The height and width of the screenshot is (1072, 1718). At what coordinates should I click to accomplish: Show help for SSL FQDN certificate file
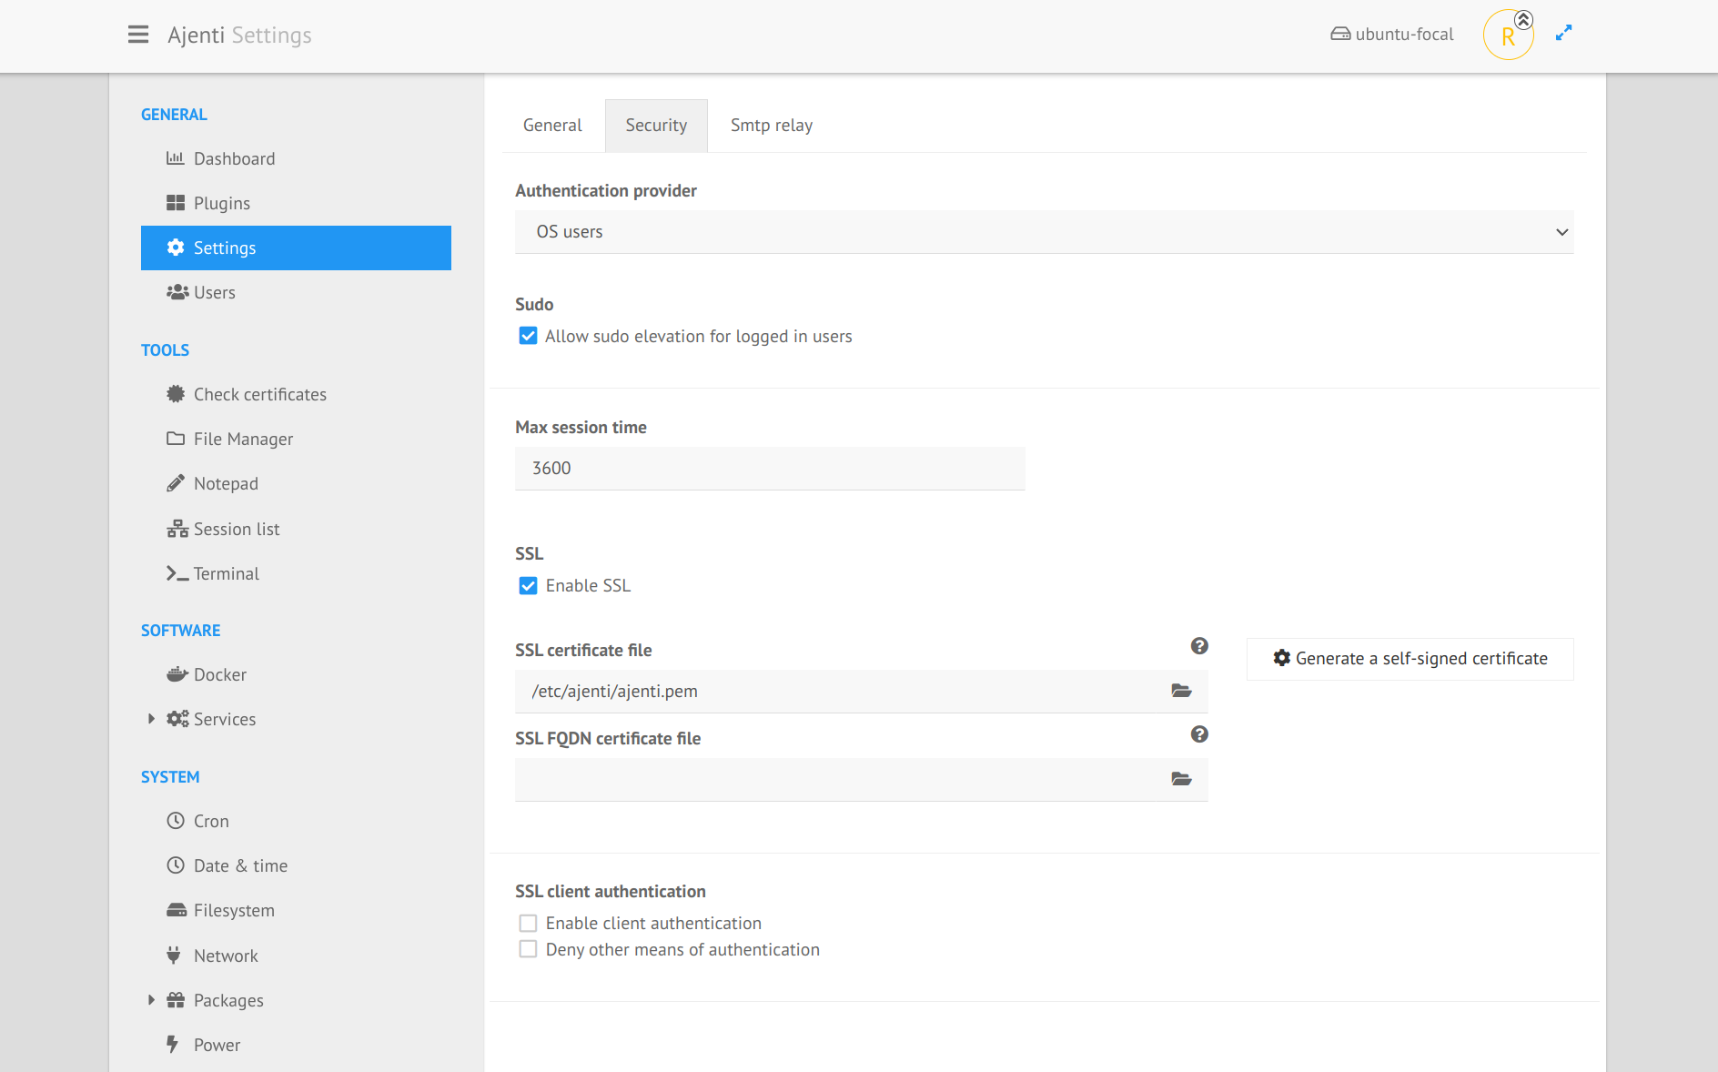tap(1199, 734)
